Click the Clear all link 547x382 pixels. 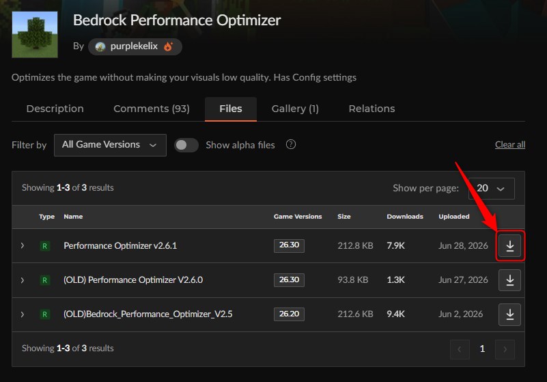[510, 145]
